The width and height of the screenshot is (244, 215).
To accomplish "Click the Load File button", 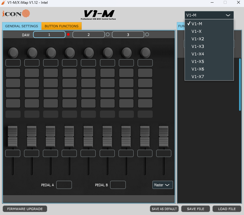I will point(227,209).
